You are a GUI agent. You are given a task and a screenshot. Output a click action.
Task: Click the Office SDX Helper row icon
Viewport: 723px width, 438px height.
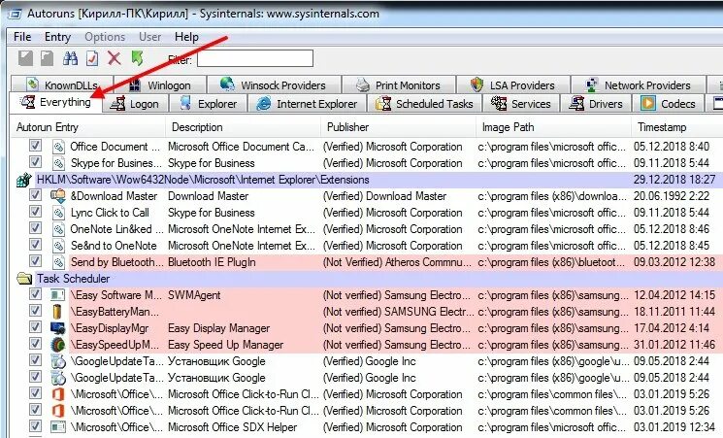tap(58, 427)
